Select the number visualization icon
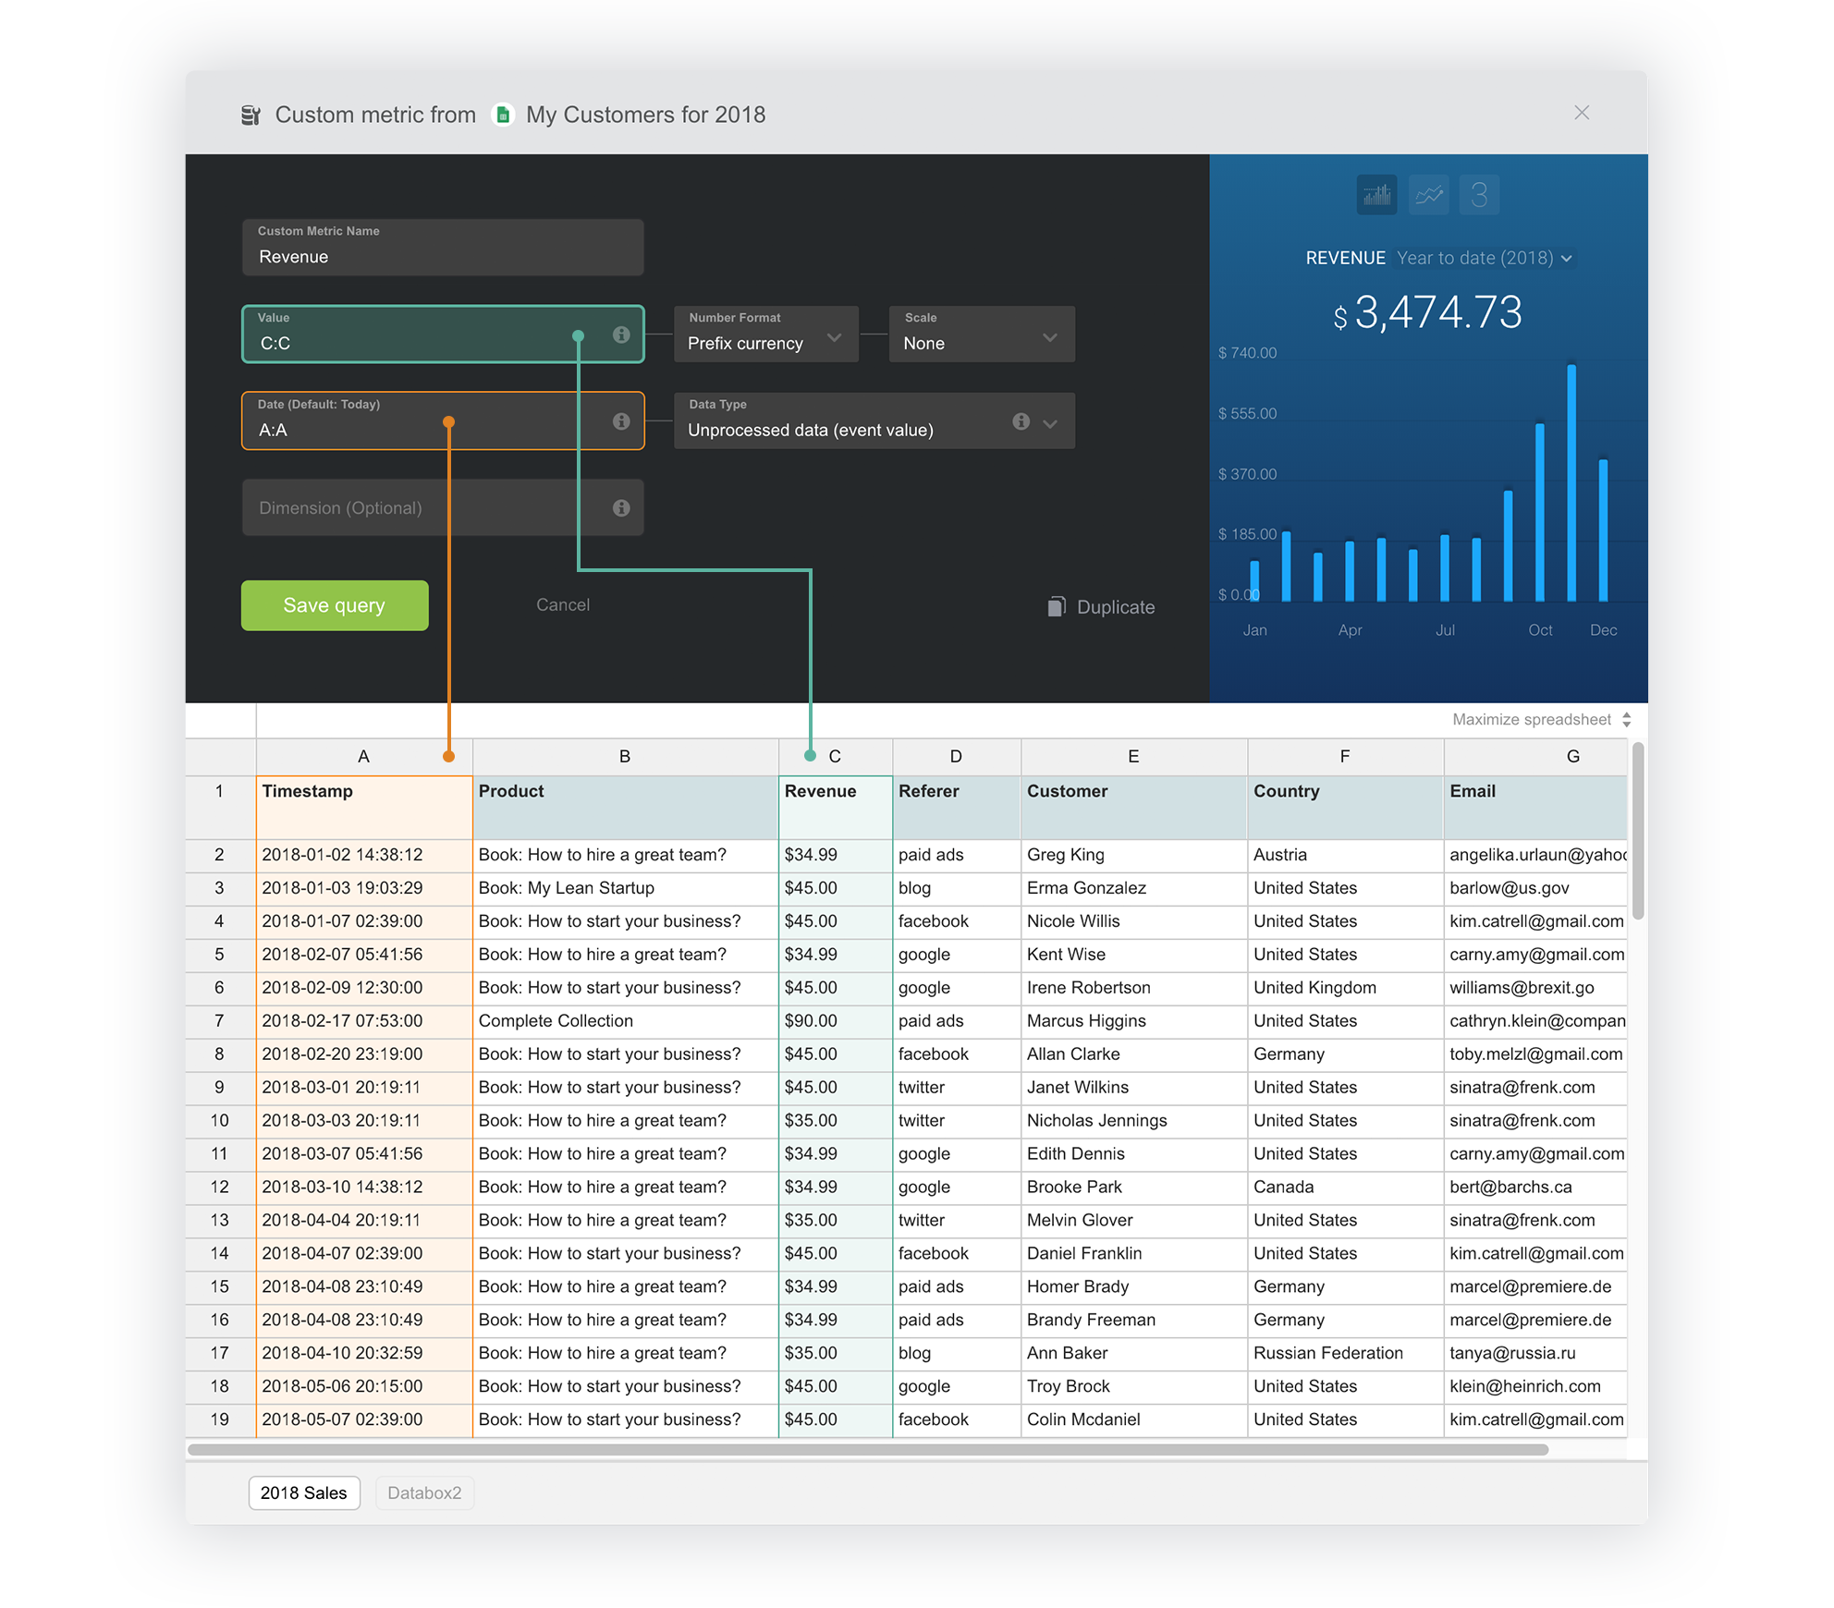The width and height of the screenshot is (1834, 1608). pyautogui.click(x=1479, y=195)
